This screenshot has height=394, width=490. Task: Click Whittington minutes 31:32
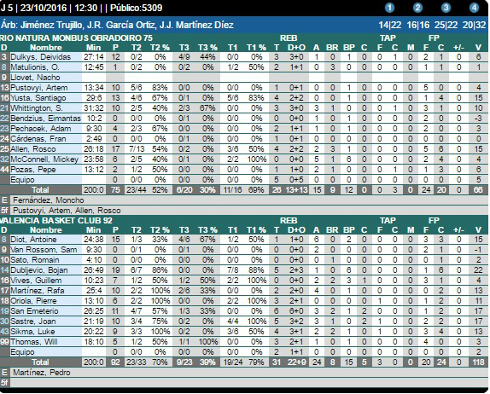[x=93, y=108]
